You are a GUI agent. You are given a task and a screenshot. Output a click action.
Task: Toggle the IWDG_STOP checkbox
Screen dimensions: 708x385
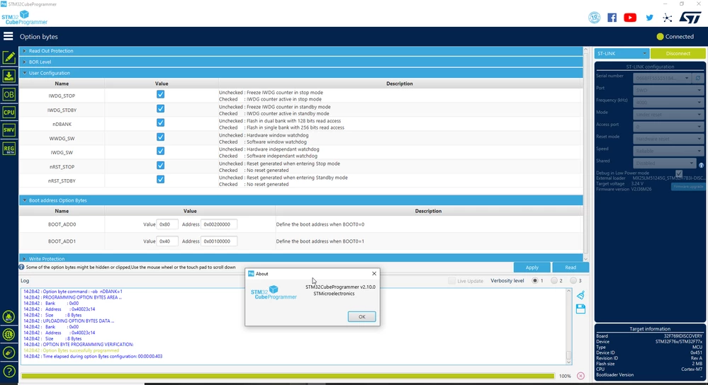(x=160, y=94)
